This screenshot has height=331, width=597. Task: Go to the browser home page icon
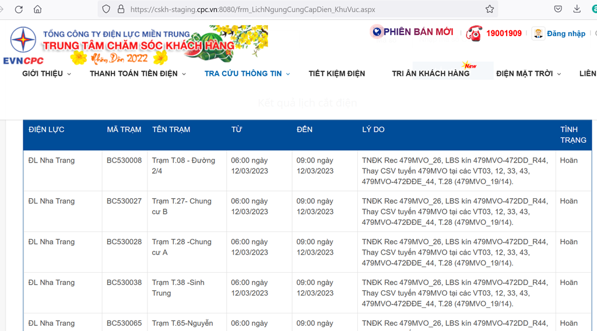tap(38, 9)
